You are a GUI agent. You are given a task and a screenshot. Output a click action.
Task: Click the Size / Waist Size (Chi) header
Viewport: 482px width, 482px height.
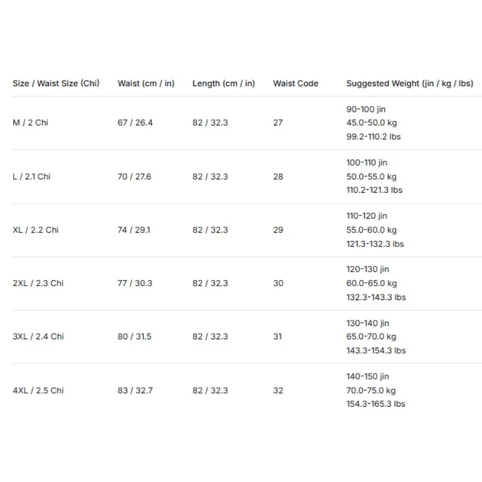(x=56, y=83)
